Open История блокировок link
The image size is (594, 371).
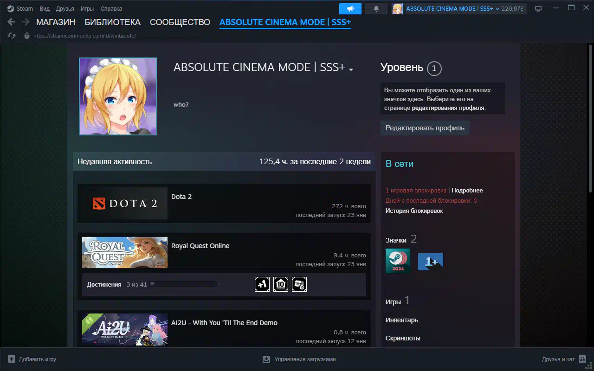414,211
